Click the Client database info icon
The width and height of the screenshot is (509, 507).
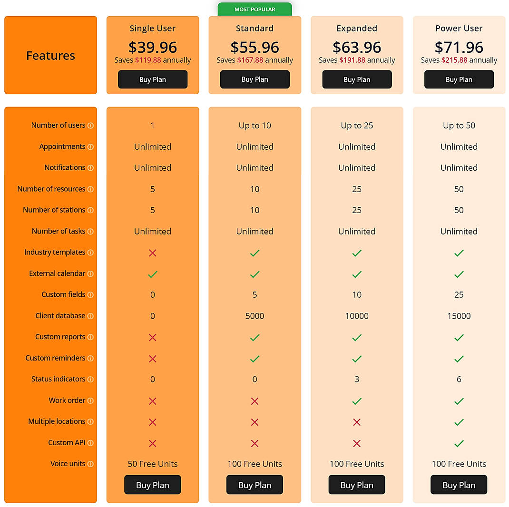tap(91, 316)
